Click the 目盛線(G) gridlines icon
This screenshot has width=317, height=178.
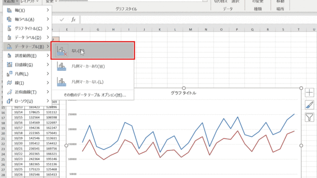click(9, 65)
